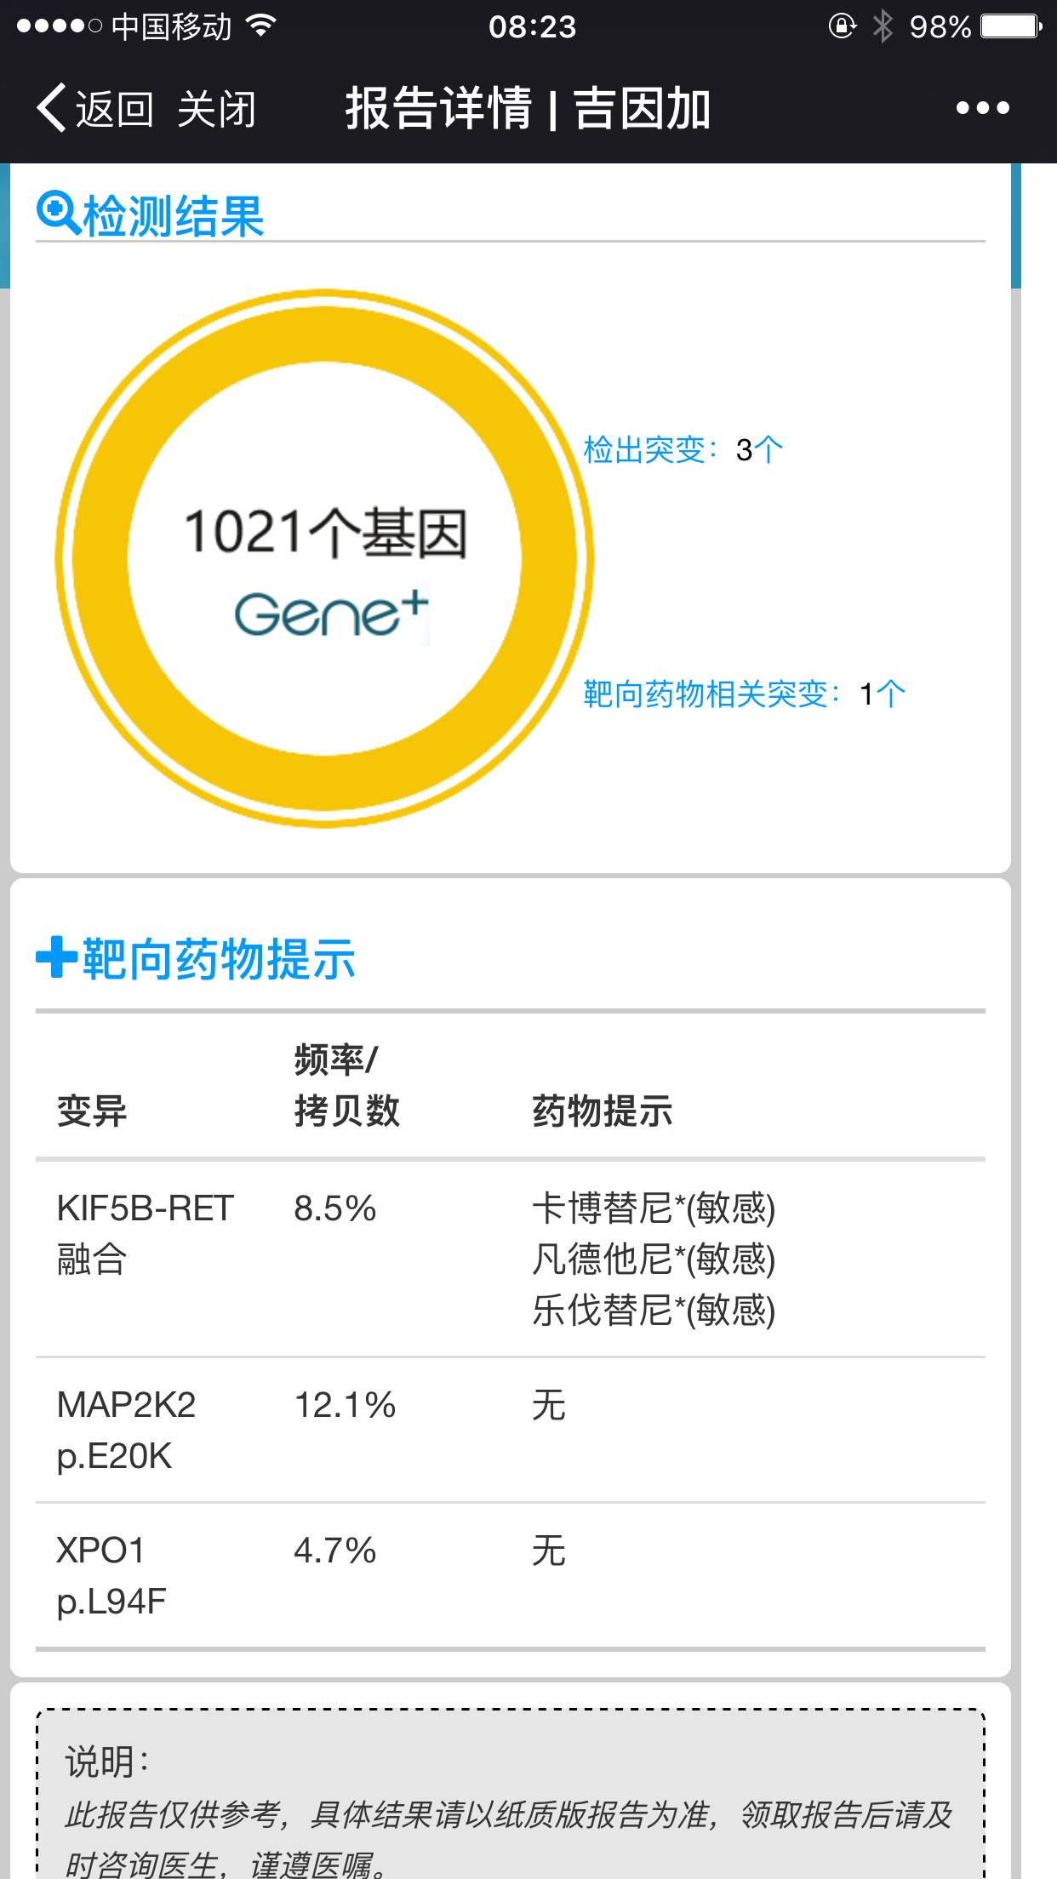Tap the Gene+ logo in the ring
This screenshot has width=1057, height=1879.
331,614
